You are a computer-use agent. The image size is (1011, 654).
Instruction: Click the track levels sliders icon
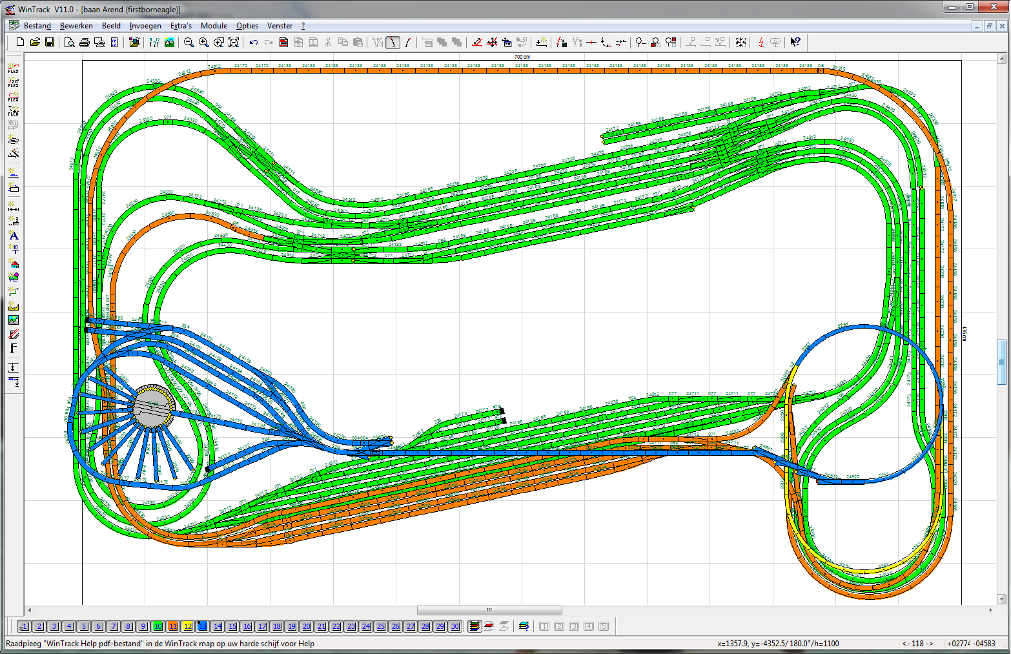coord(154,43)
